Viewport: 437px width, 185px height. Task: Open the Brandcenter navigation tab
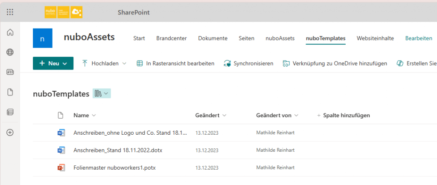(172, 38)
